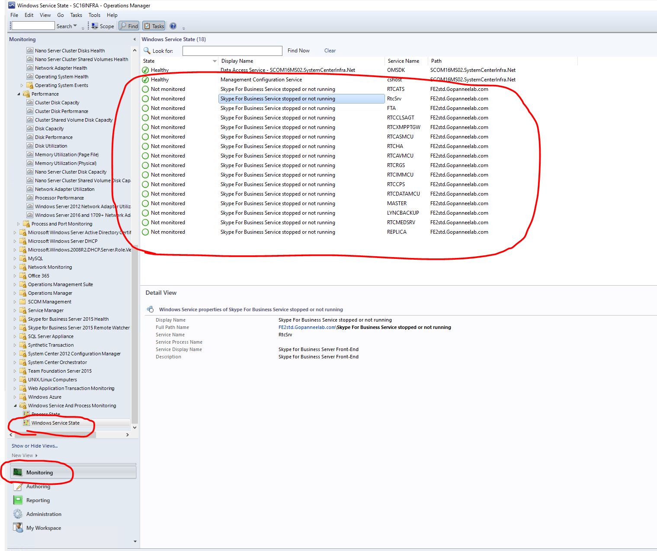Image resolution: width=657 pixels, height=551 pixels.
Task: Open the New View link
Action: (24, 455)
